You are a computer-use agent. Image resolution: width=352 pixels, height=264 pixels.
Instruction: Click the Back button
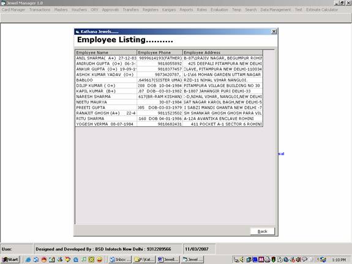coord(262,231)
